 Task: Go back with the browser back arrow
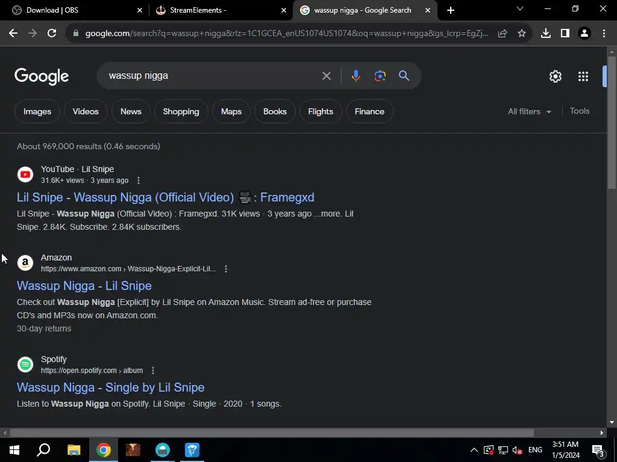coord(13,34)
